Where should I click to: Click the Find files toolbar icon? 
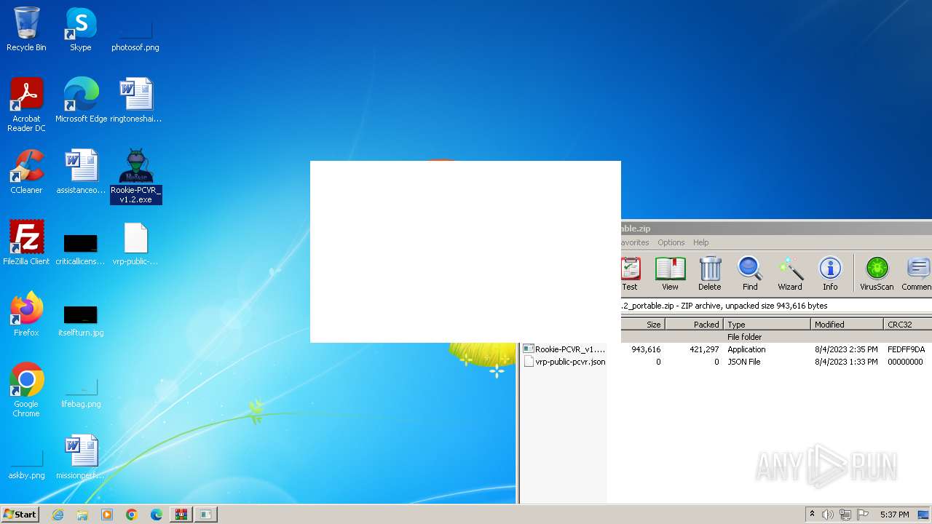pyautogui.click(x=750, y=274)
